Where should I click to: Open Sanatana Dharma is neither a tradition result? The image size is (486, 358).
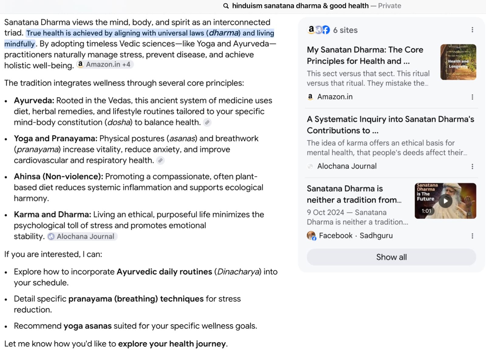[354, 194]
